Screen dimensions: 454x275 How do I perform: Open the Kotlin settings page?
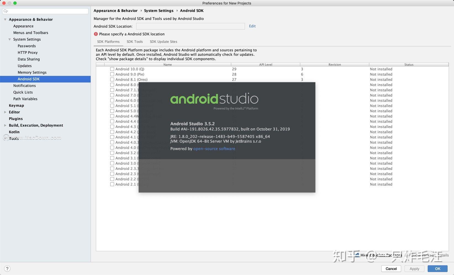[14, 132]
